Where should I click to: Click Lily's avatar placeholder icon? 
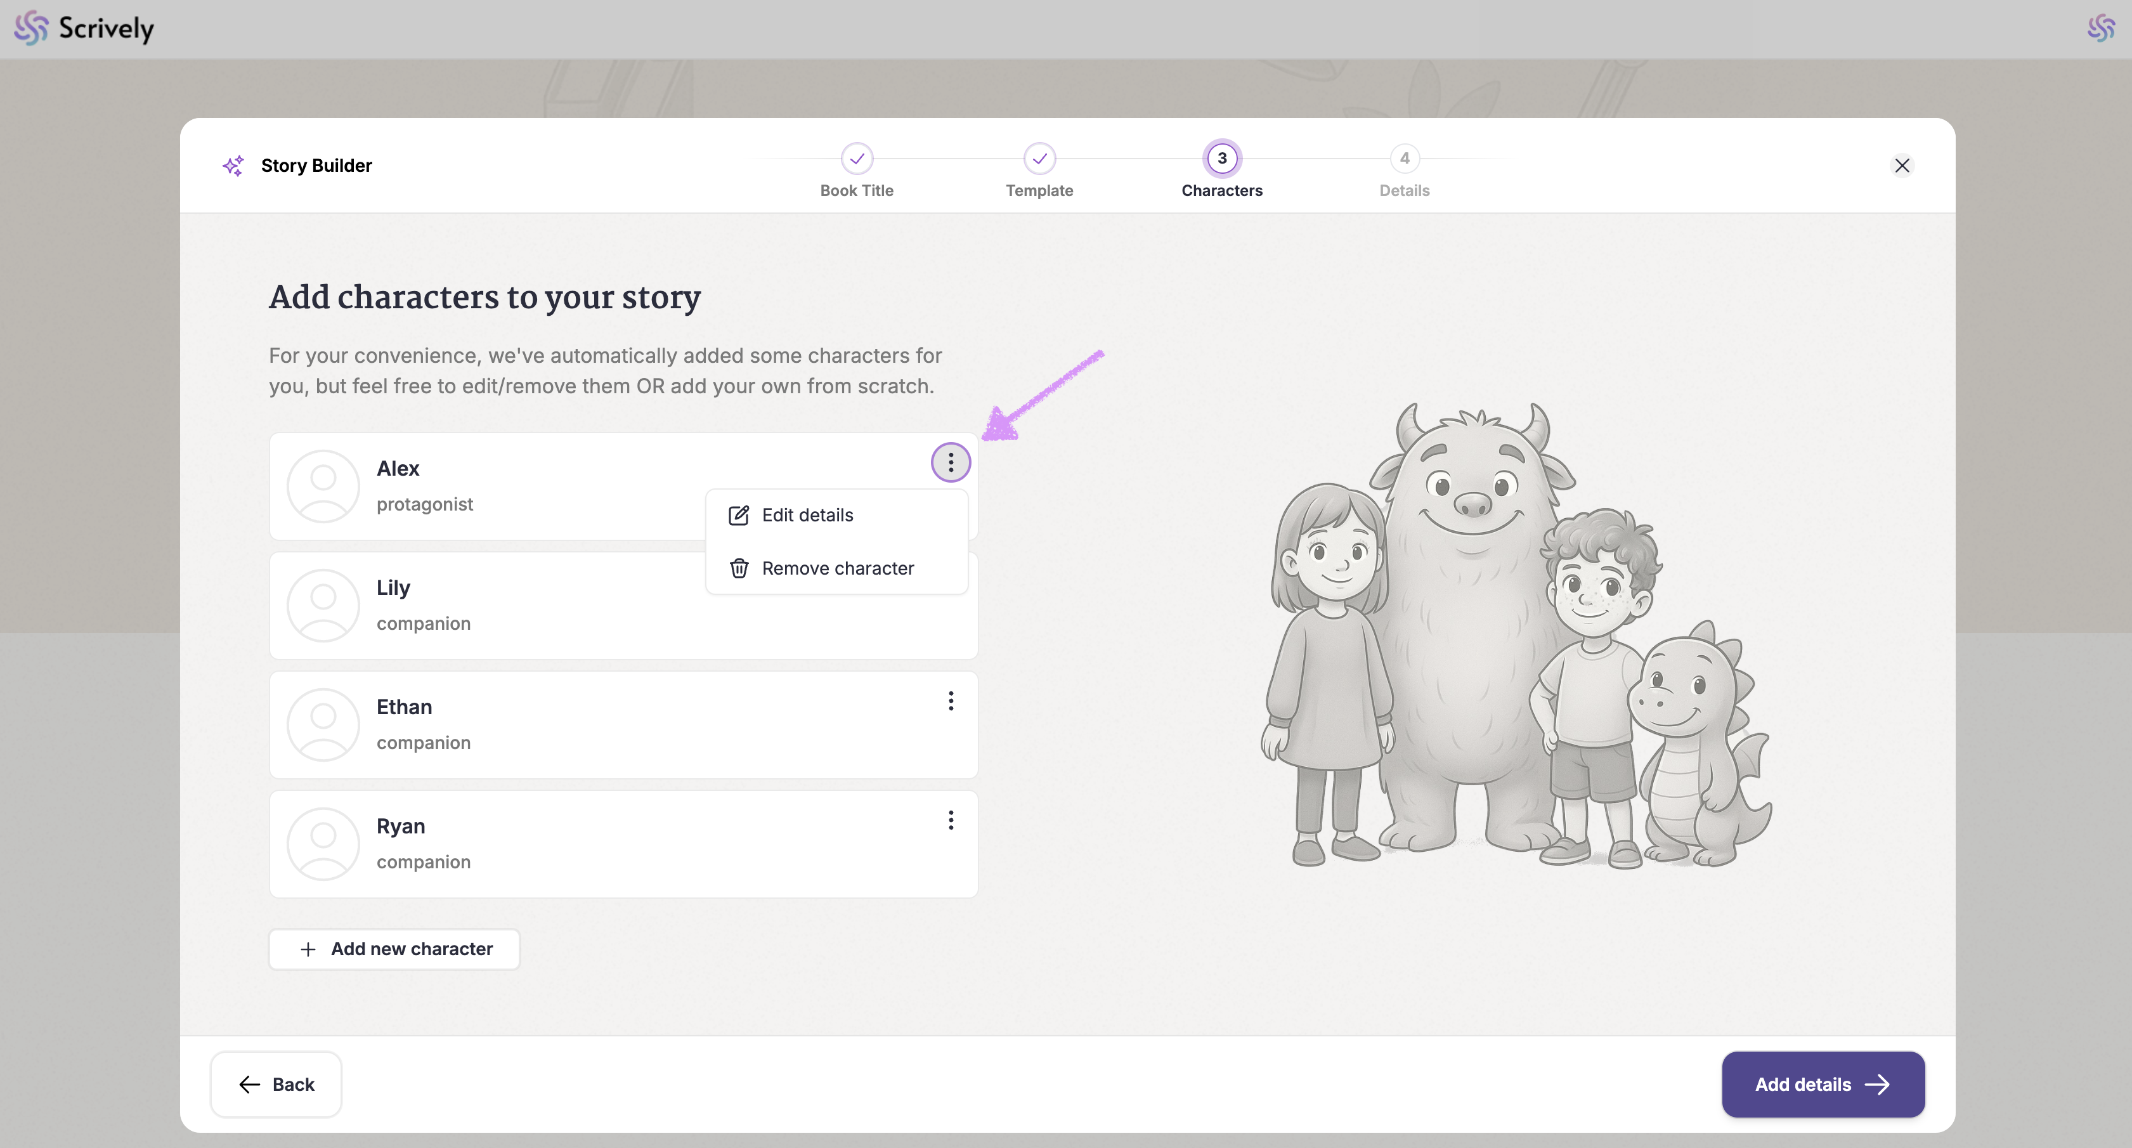pos(323,605)
